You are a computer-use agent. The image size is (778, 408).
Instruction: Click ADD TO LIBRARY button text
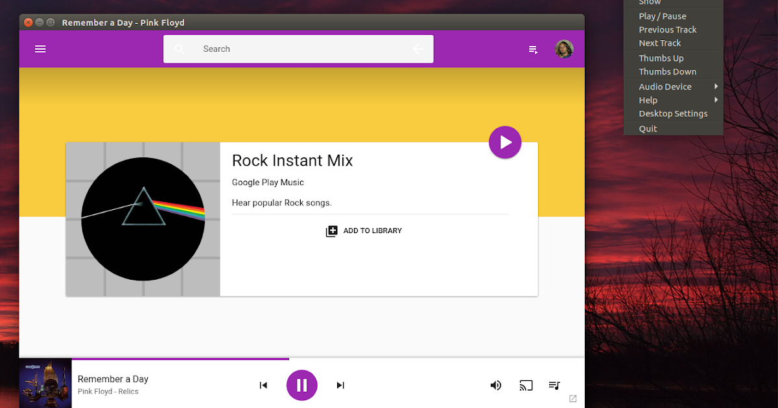373,231
